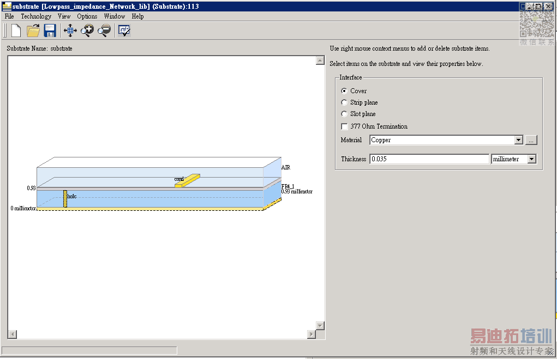The width and height of the screenshot is (557, 359).
Task: Open the thickness unit millimeter dropdown
Action: pyautogui.click(x=531, y=159)
